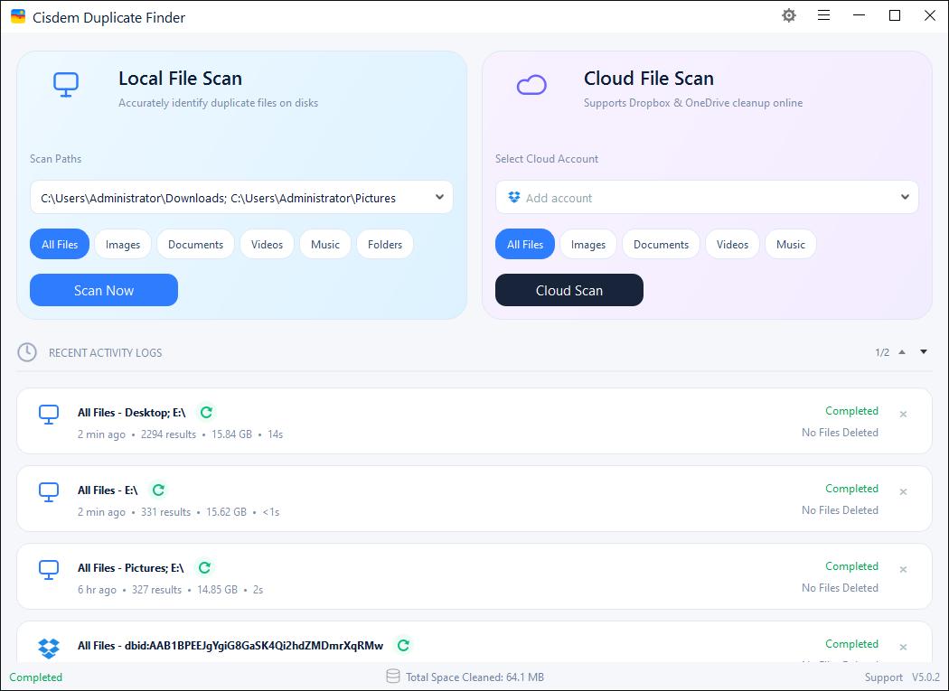Click the Cisdem Duplicate Finder app logo
Screen dimensions: 949x691
tap(18, 16)
